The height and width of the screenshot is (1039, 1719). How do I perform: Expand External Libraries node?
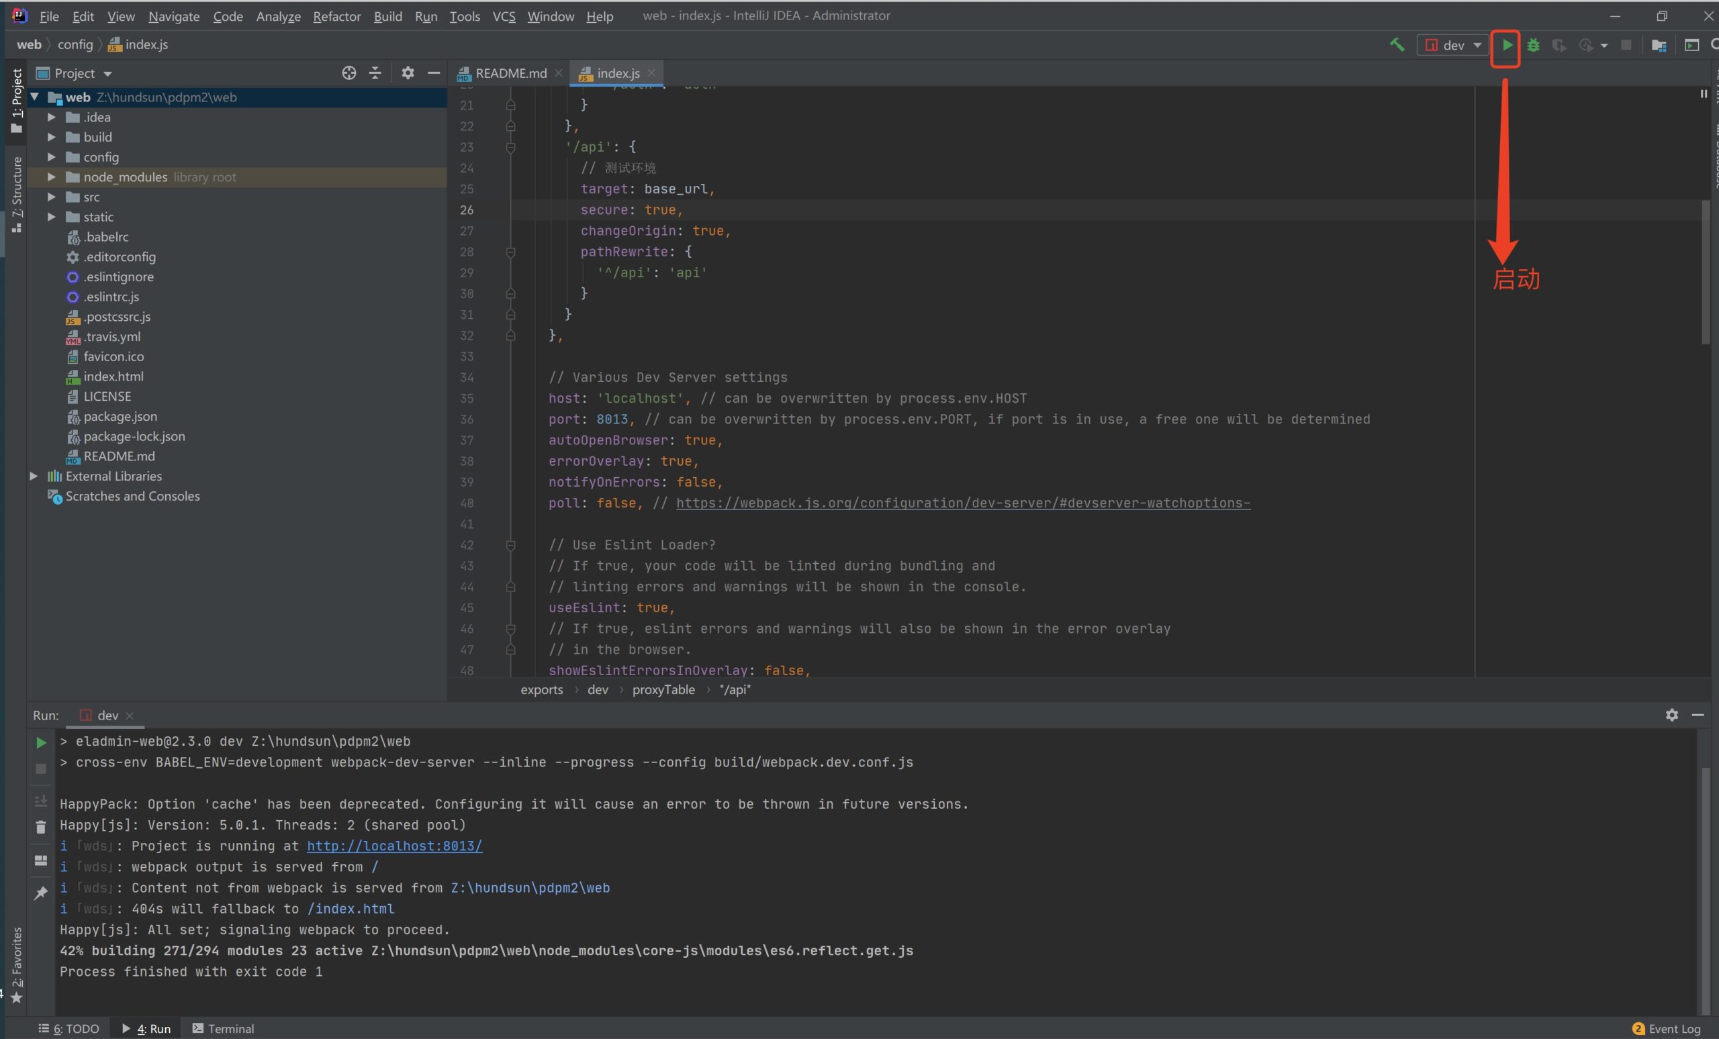34,477
